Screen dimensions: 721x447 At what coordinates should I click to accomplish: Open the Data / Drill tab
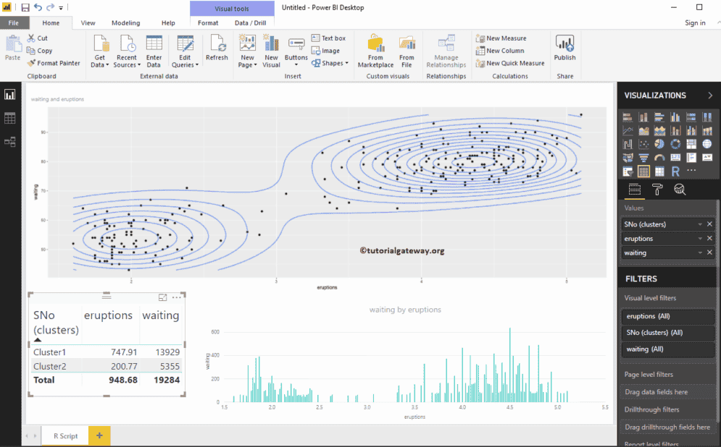click(x=250, y=23)
